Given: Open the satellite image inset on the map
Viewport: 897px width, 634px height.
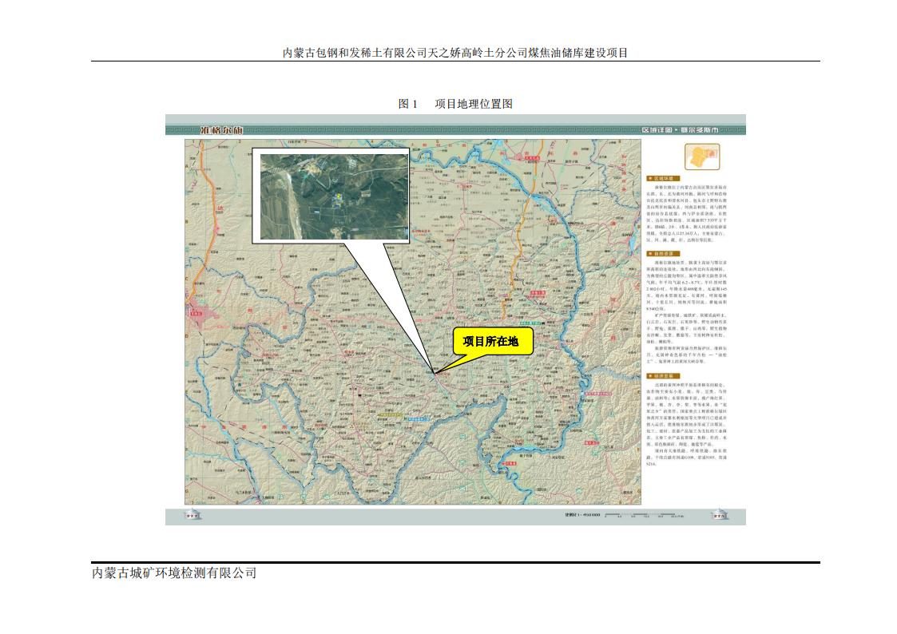Looking at the screenshot, I should tap(335, 196).
